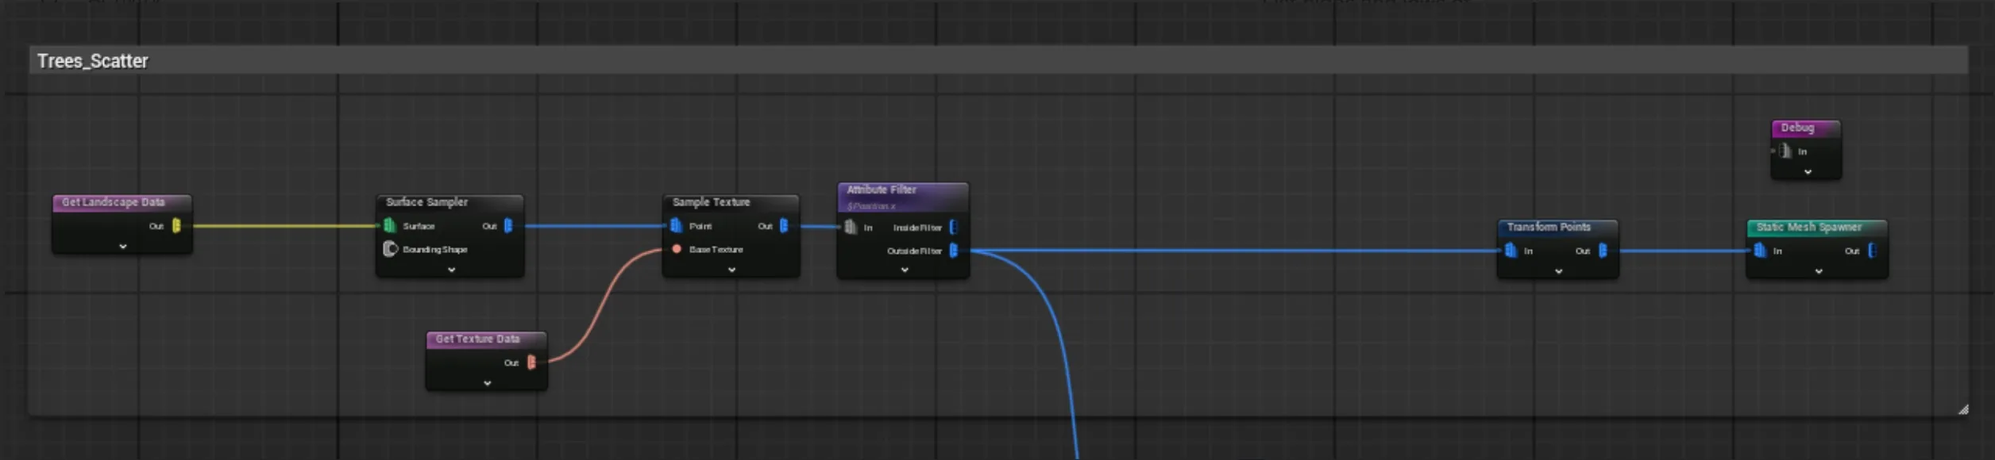Screen dimensions: 1995x460
Task: Click the In pin on Attribute Filter
Action: (851, 228)
